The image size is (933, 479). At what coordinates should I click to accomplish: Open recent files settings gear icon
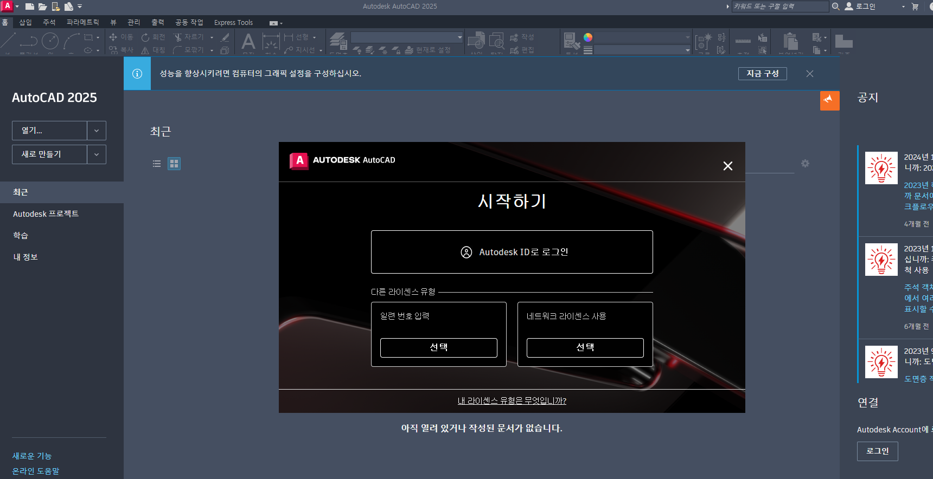[805, 163]
